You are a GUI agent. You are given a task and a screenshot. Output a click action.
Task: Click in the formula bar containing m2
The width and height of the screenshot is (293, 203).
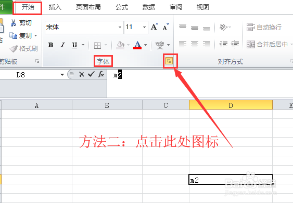point(200,83)
